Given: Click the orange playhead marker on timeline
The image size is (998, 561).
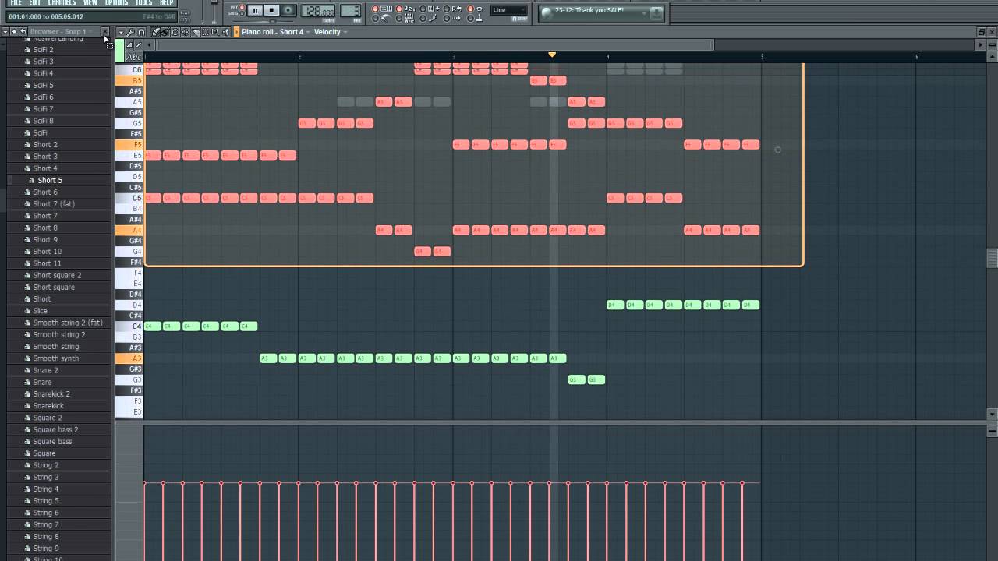Looking at the screenshot, I should (x=552, y=55).
